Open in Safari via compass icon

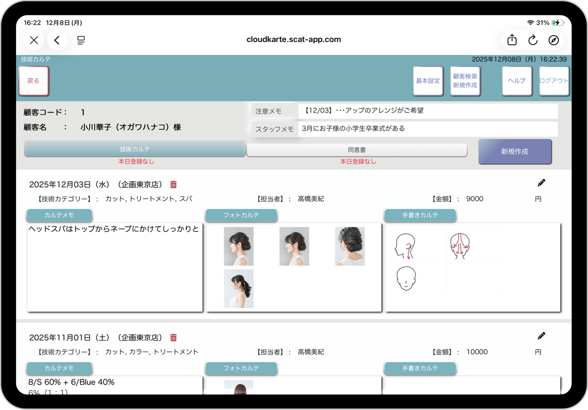pos(554,40)
